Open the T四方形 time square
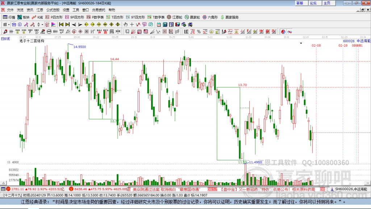 point(115,17)
